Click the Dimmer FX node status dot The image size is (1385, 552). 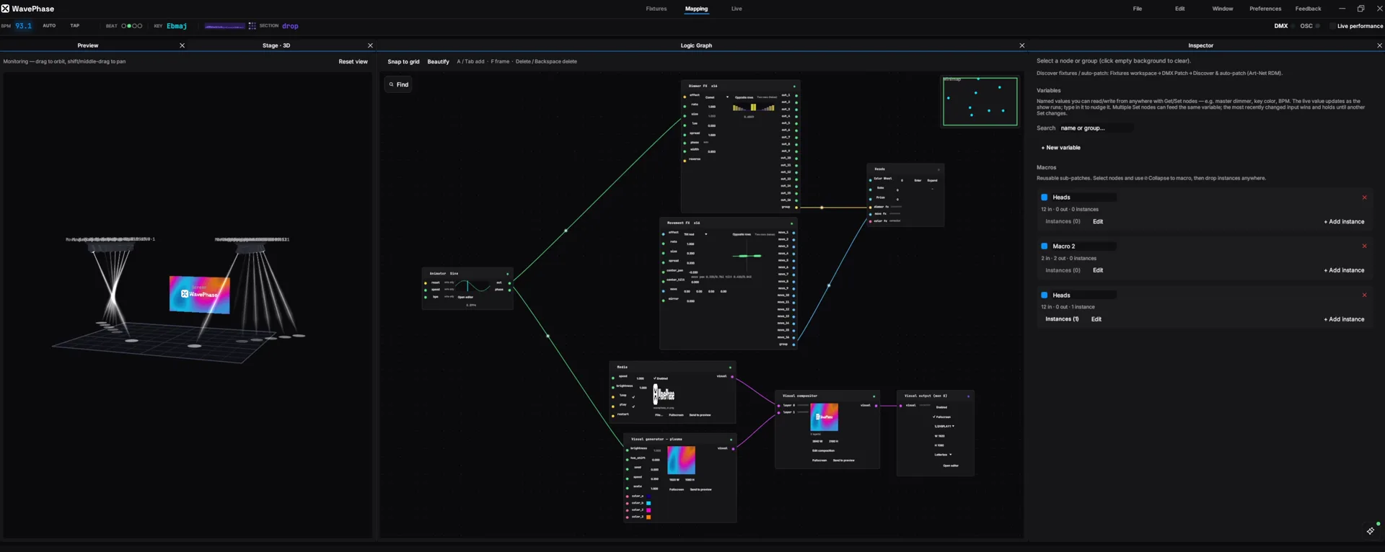(794, 86)
